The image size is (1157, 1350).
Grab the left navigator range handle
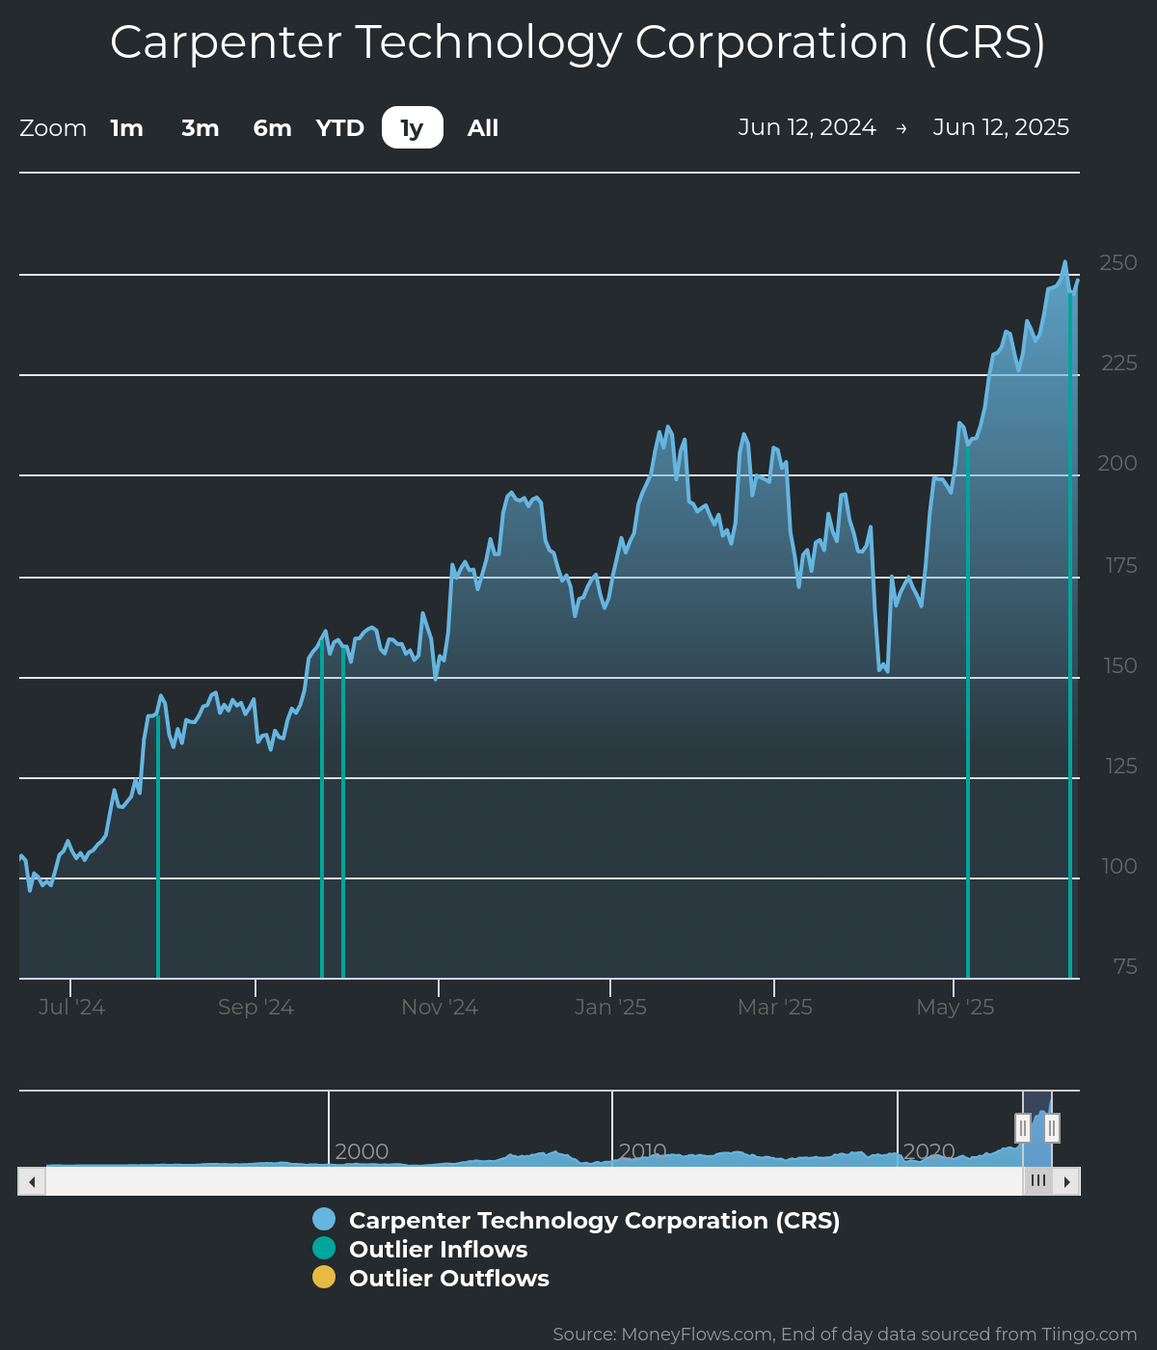tap(1023, 1127)
